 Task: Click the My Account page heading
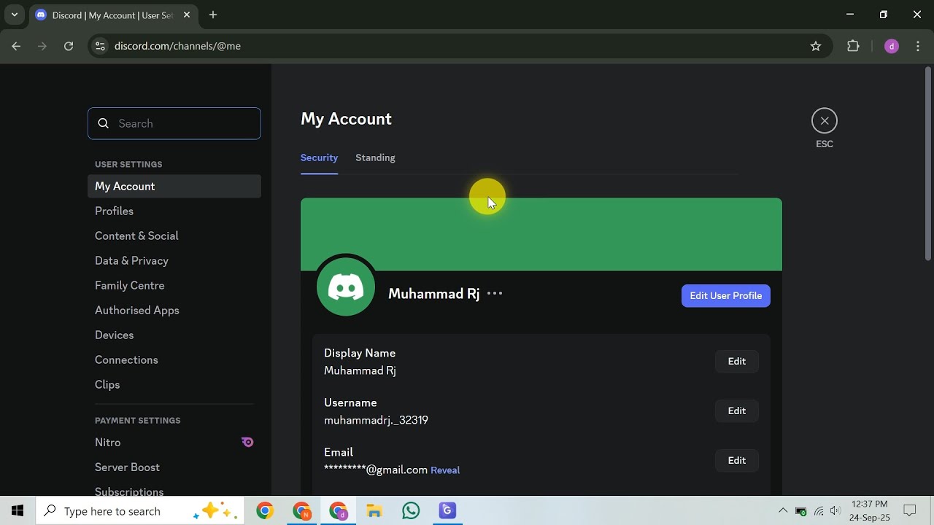(x=346, y=119)
